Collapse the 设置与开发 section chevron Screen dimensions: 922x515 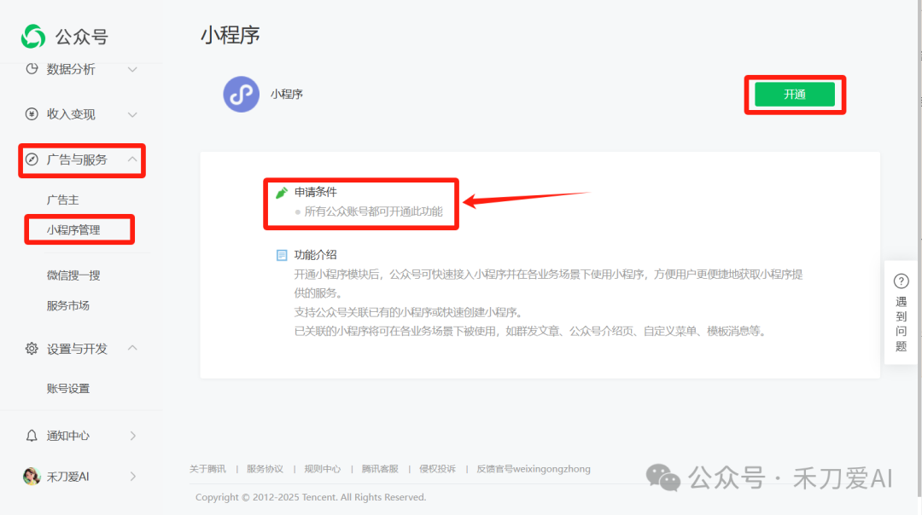coord(132,348)
